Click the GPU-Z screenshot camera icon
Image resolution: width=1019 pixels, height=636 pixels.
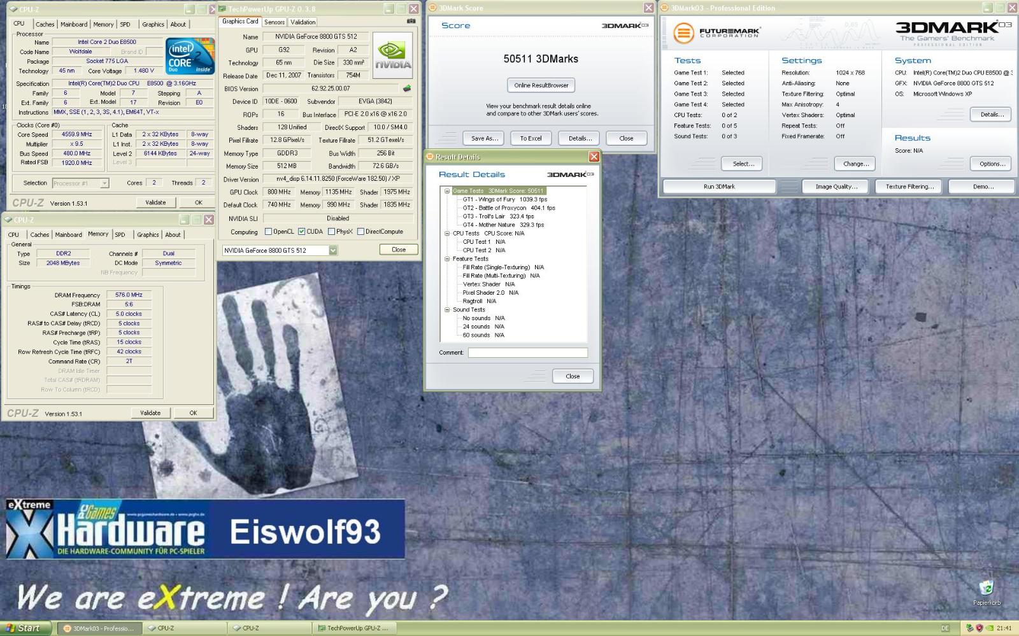(411, 21)
